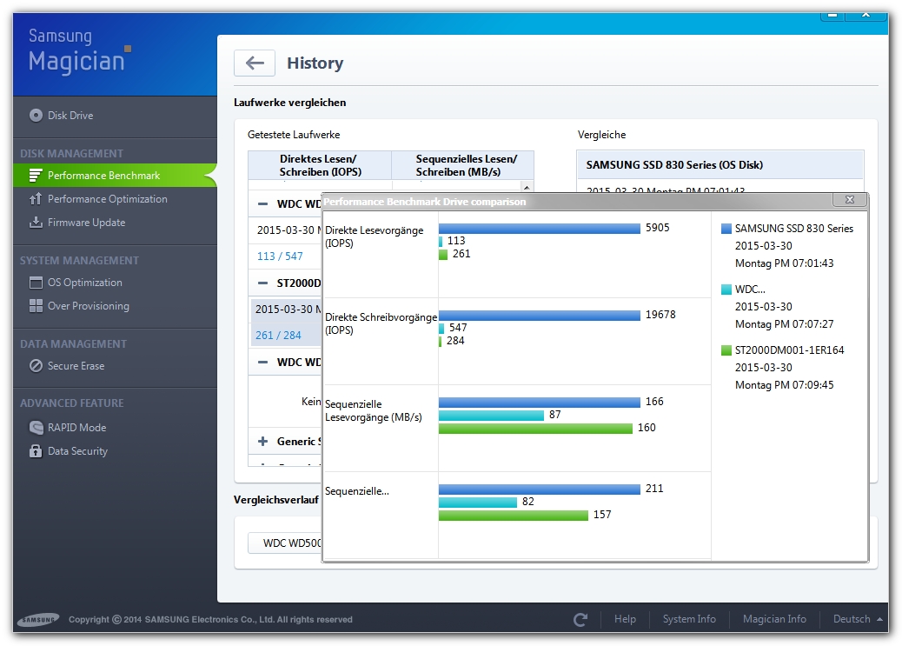Click the Performance Optimization arrows icon

36,198
